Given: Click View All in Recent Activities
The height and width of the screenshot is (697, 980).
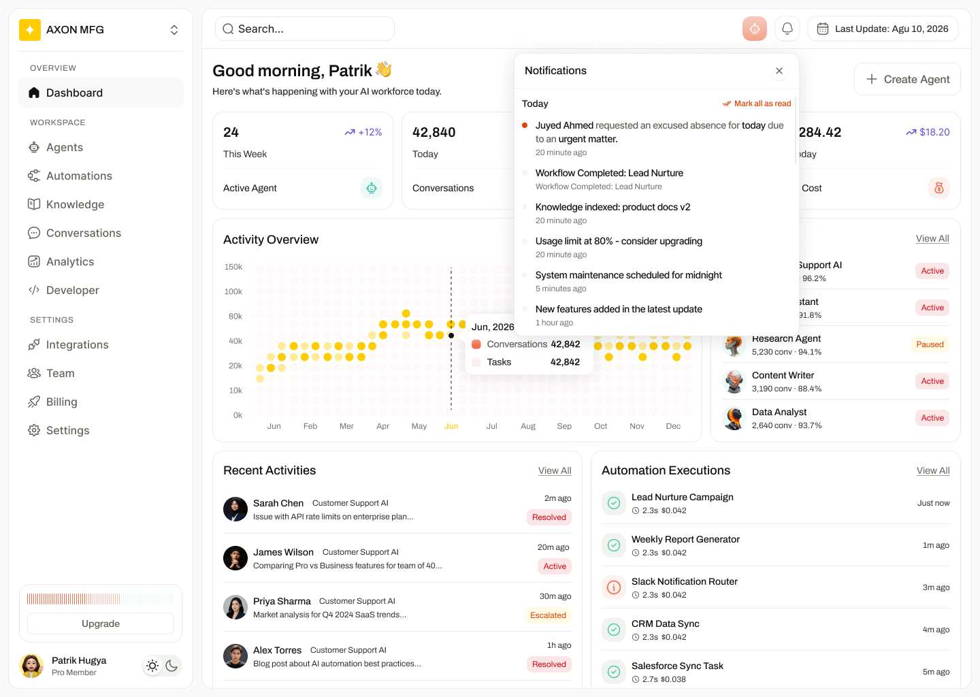Looking at the screenshot, I should click(555, 470).
